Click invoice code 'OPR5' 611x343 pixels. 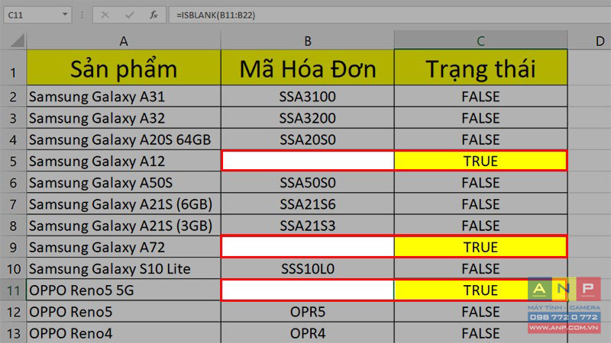pyautogui.click(x=308, y=312)
